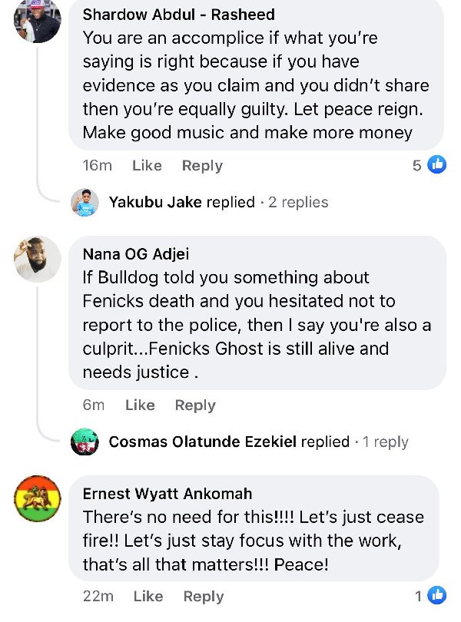This screenshot has width=461, height=622.
Task: Expand Yakubu Jake's 2 replies
Action: 298,202
